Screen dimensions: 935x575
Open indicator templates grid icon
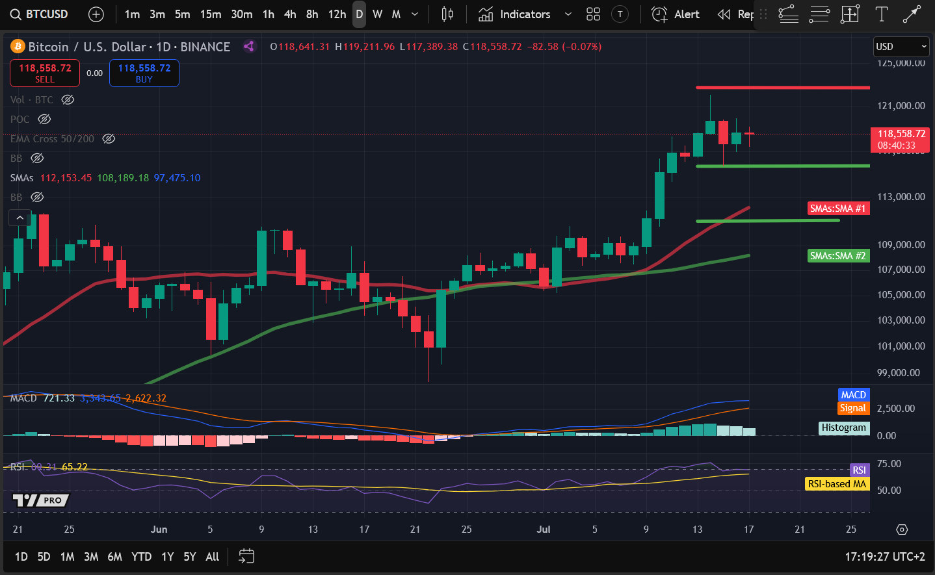[593, 14]
